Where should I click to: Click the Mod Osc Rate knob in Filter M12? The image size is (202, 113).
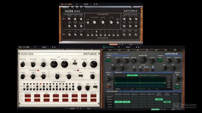coord(177,79)
